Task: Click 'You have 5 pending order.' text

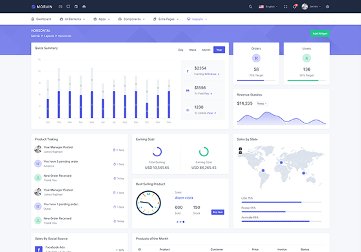Action: tap(61, 161)
